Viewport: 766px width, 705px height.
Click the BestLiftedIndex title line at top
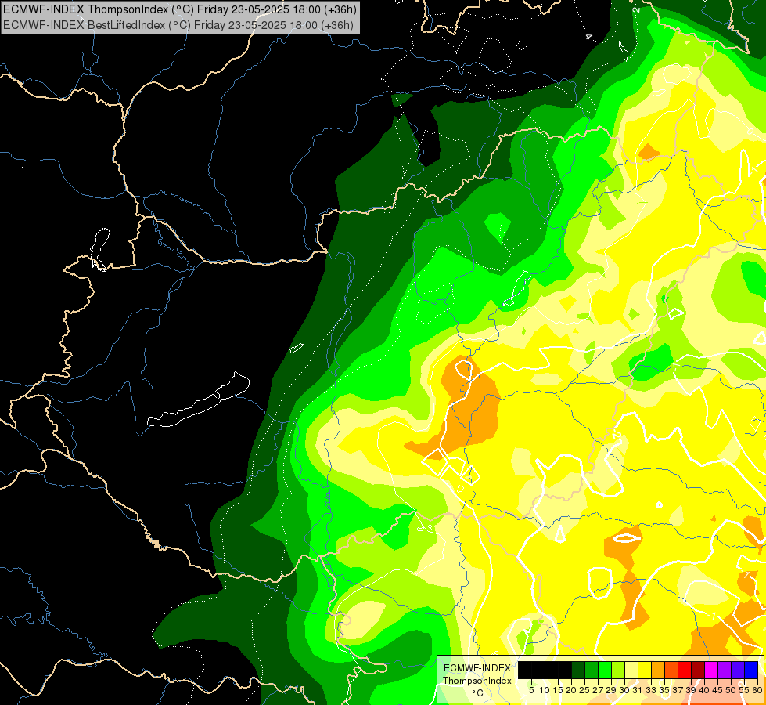coord(178,25)
